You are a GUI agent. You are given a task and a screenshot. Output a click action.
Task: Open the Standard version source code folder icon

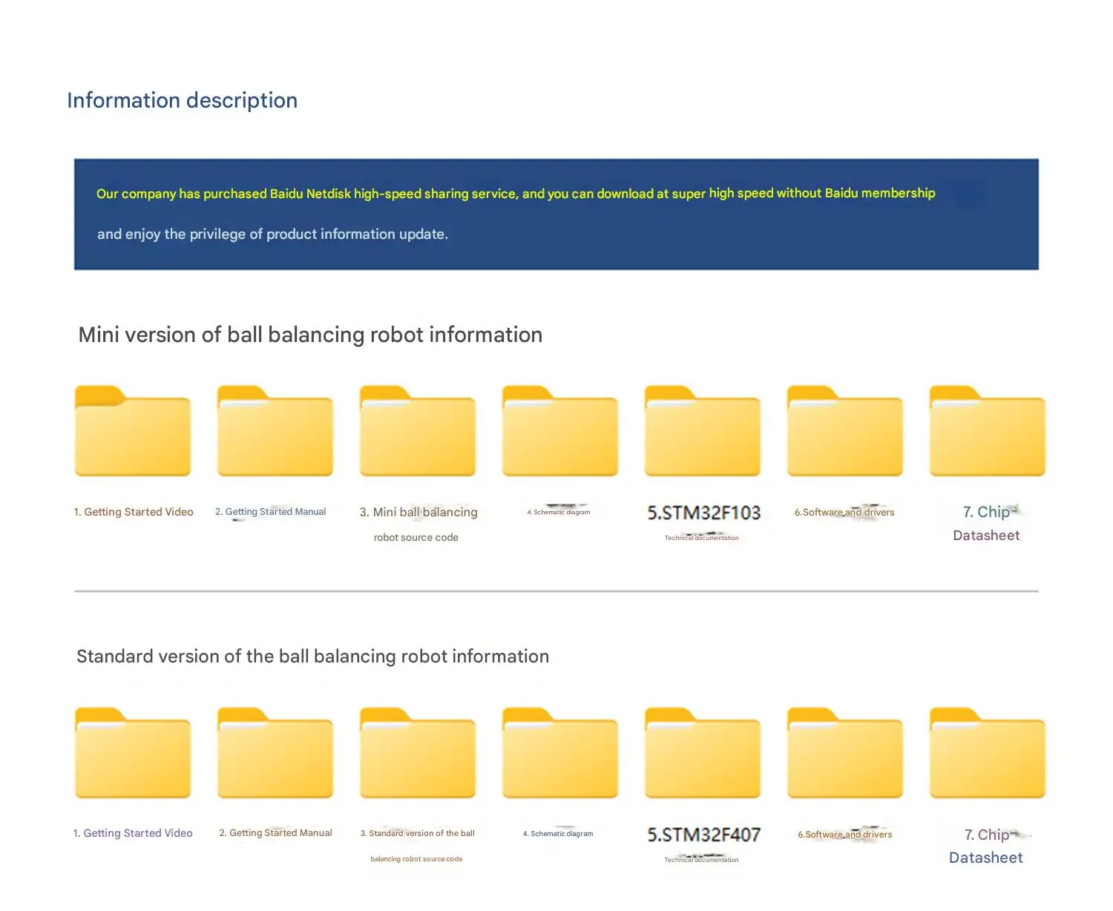pyautogui.click(x=418, y=753)
